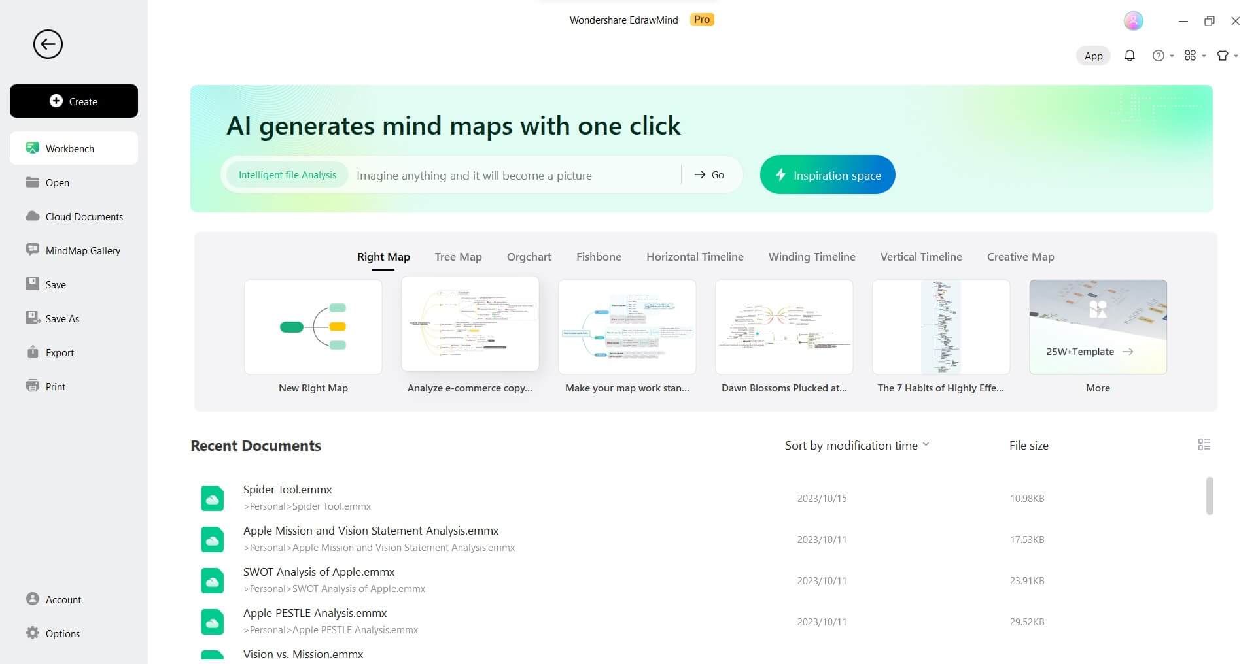1256x664 pixels.
Task: Open Sort by modification time dropdown
Action: point(857,445)
